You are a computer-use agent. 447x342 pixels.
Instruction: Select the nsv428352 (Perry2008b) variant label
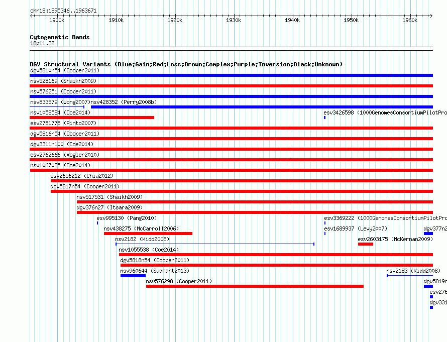[124, 102]
